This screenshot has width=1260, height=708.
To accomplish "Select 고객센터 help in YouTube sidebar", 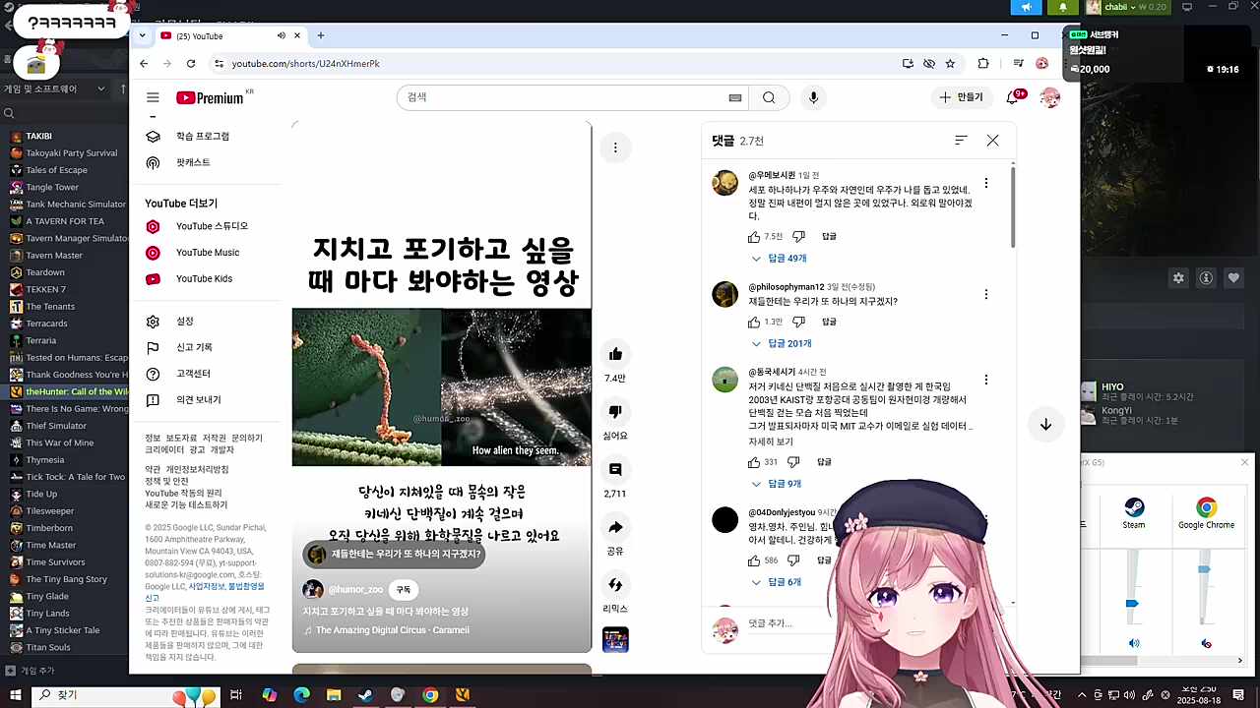I will tap(193, 374).
